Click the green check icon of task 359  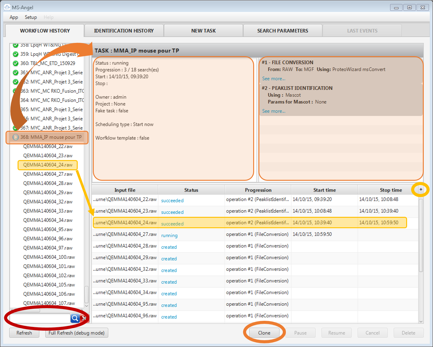(x=15, y=54)
